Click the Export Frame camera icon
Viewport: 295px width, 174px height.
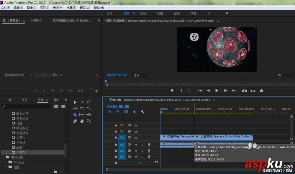[x=261, y=91]
